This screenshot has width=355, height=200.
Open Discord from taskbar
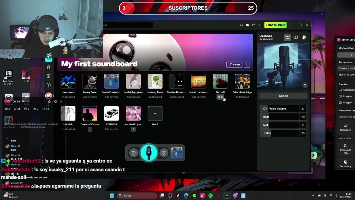[235, 196]
